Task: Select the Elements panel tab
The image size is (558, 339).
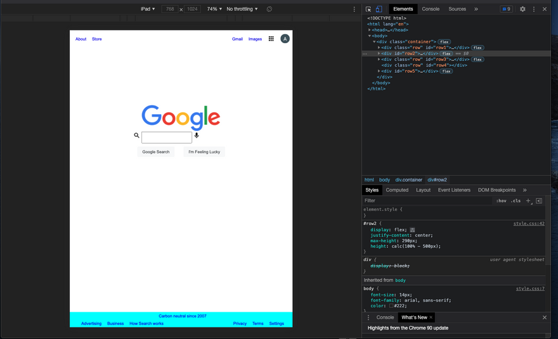Action: [x=403, y=10]
